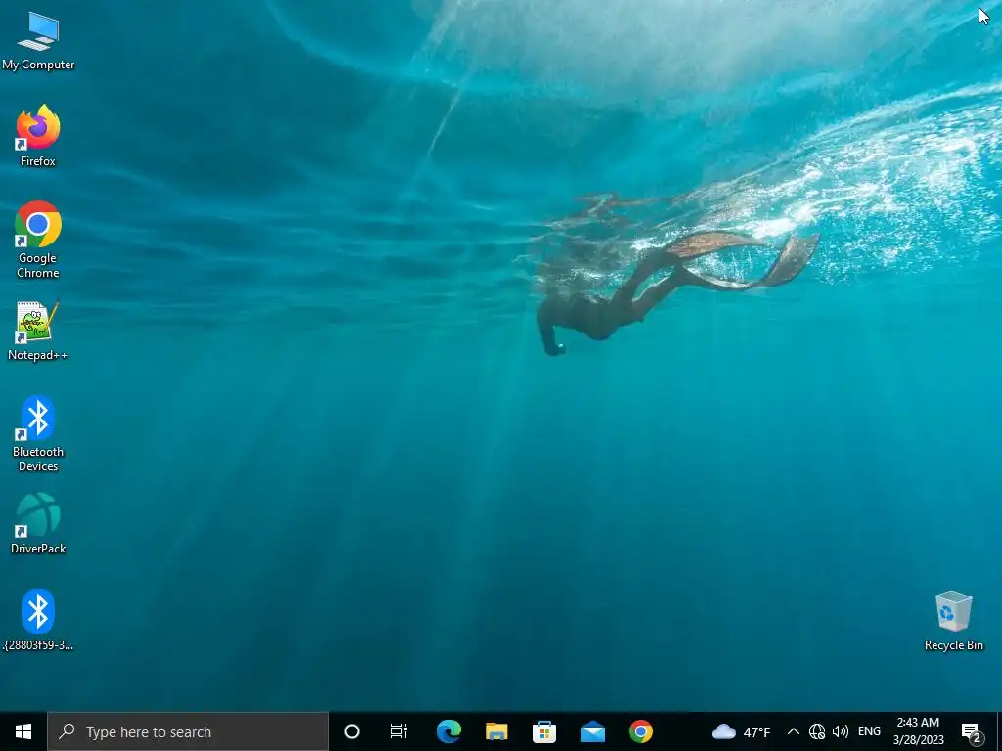Select the Recycle Bin icon
1002x751 pixels.
(953, 621)
